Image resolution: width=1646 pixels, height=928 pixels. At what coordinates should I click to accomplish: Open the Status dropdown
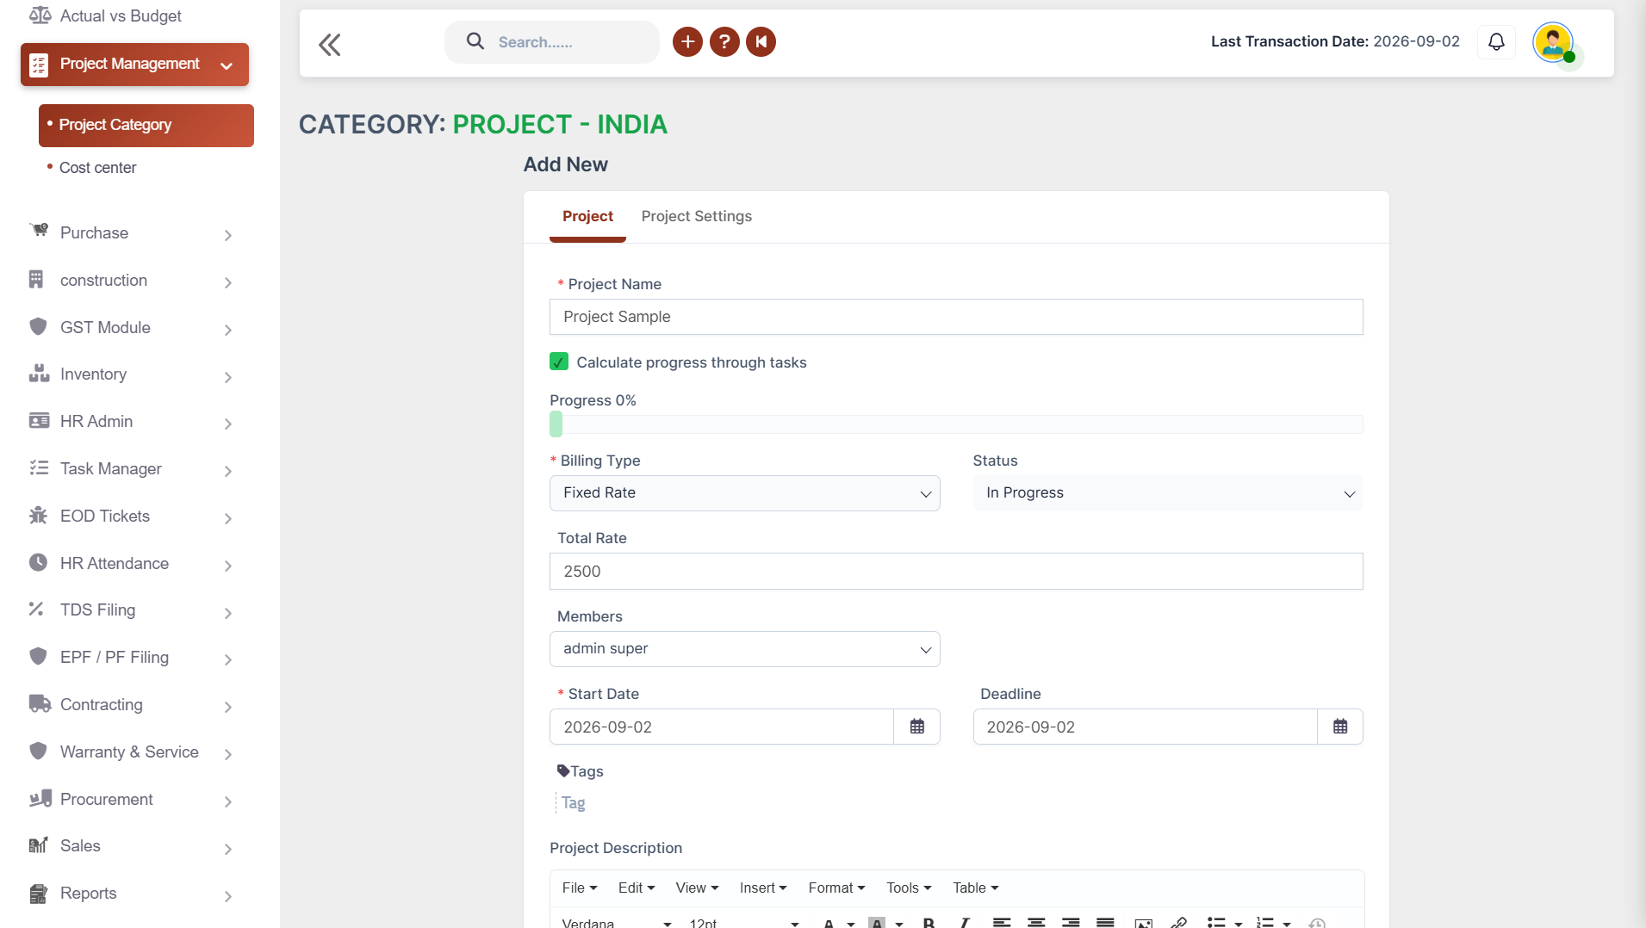1168,493
